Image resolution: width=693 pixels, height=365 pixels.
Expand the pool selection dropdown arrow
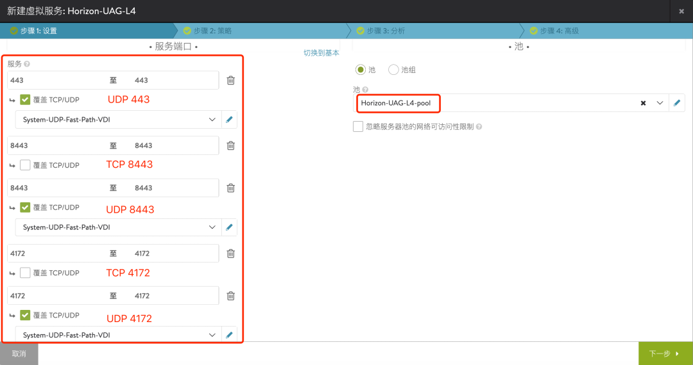pos(660,103)
